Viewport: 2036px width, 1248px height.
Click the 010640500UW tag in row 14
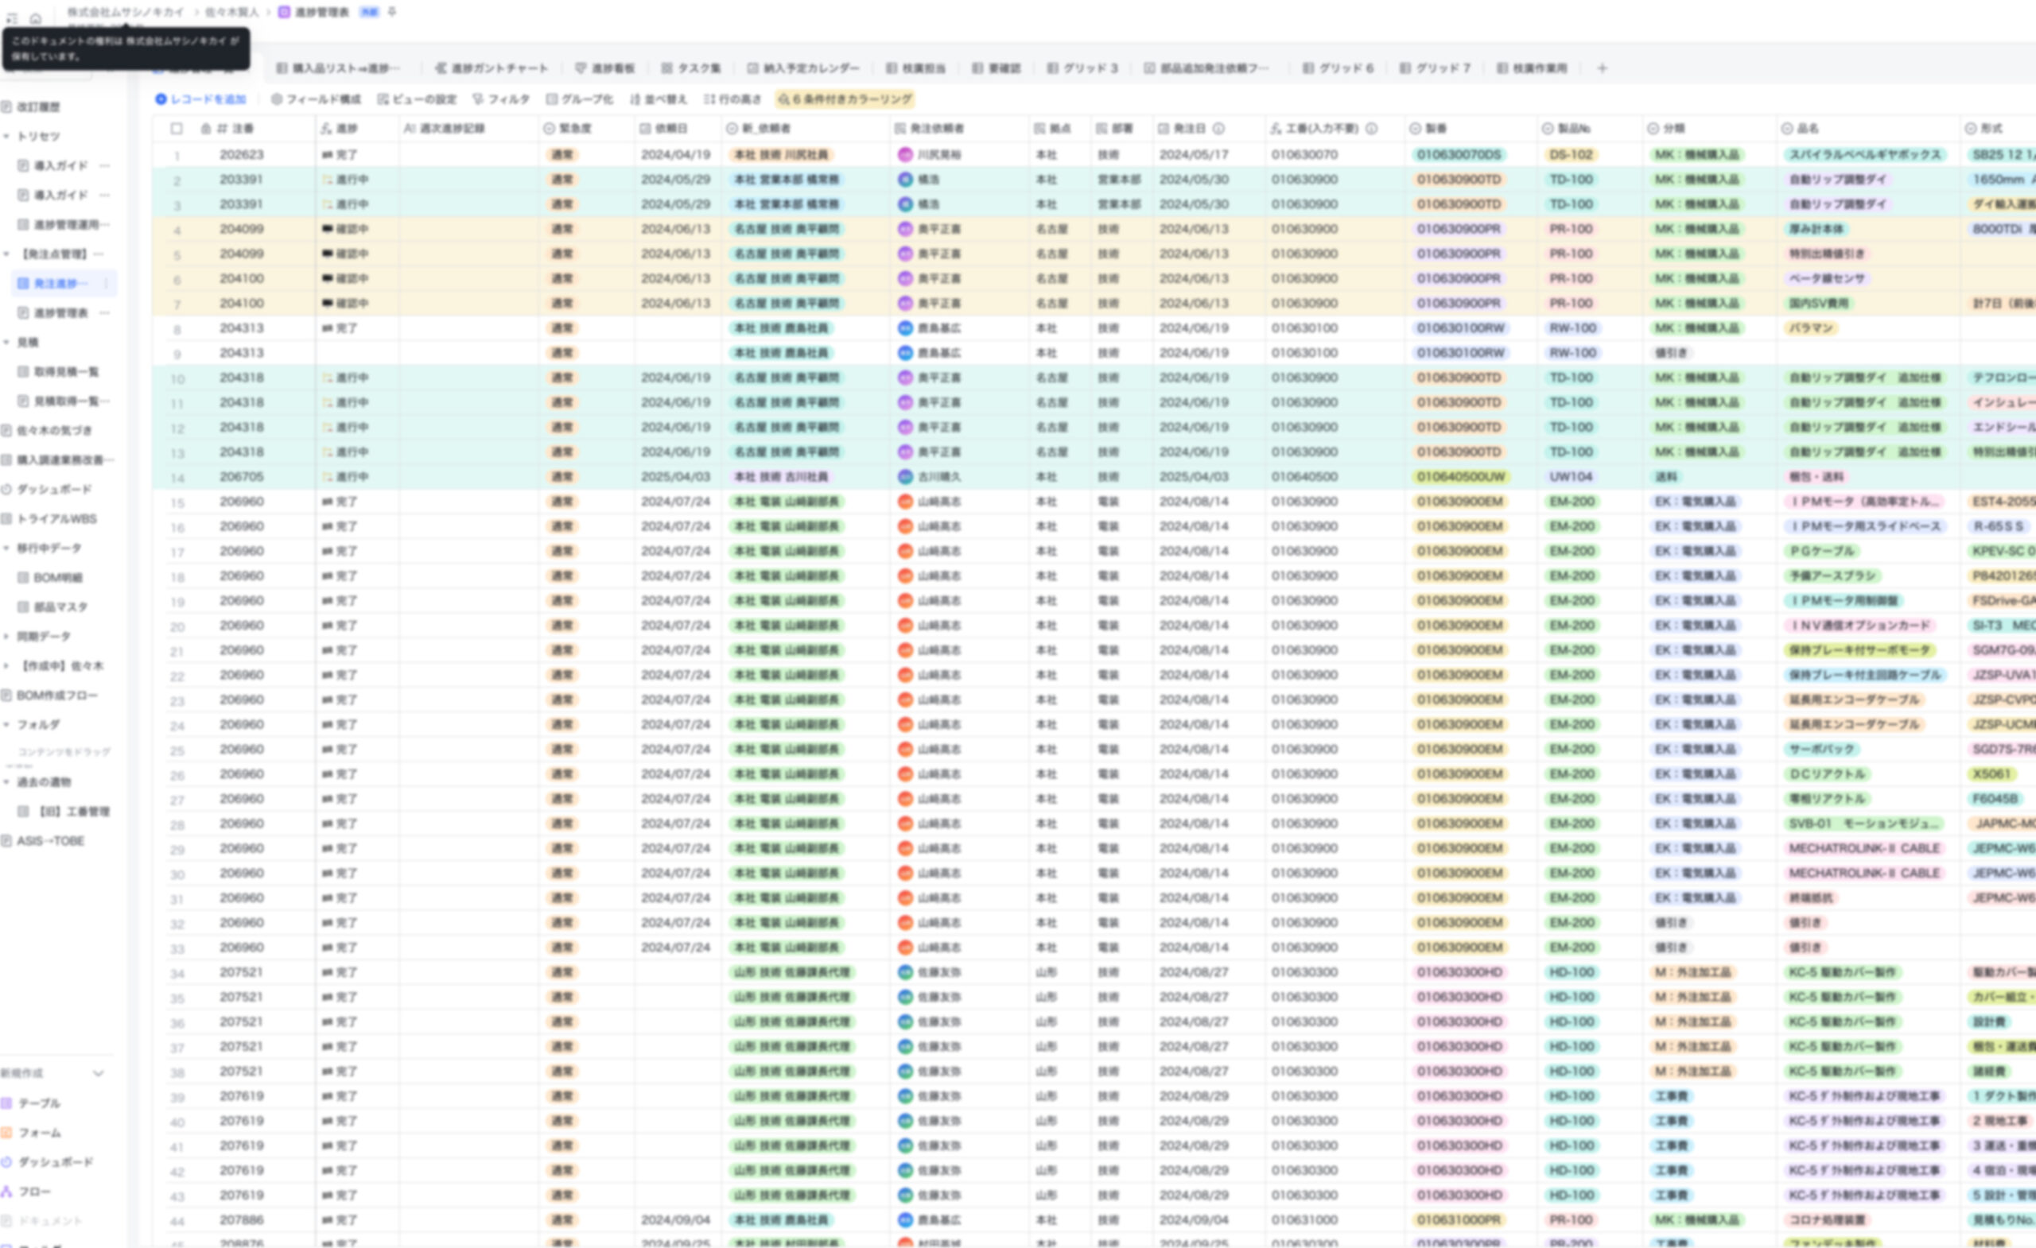[1460, 477]
